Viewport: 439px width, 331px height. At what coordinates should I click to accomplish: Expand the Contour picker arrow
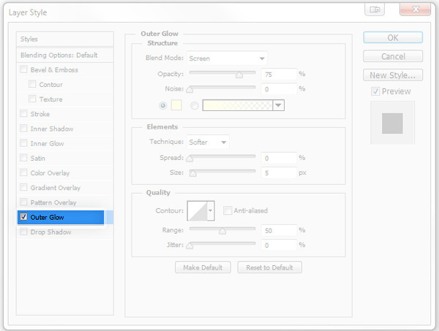211,210
